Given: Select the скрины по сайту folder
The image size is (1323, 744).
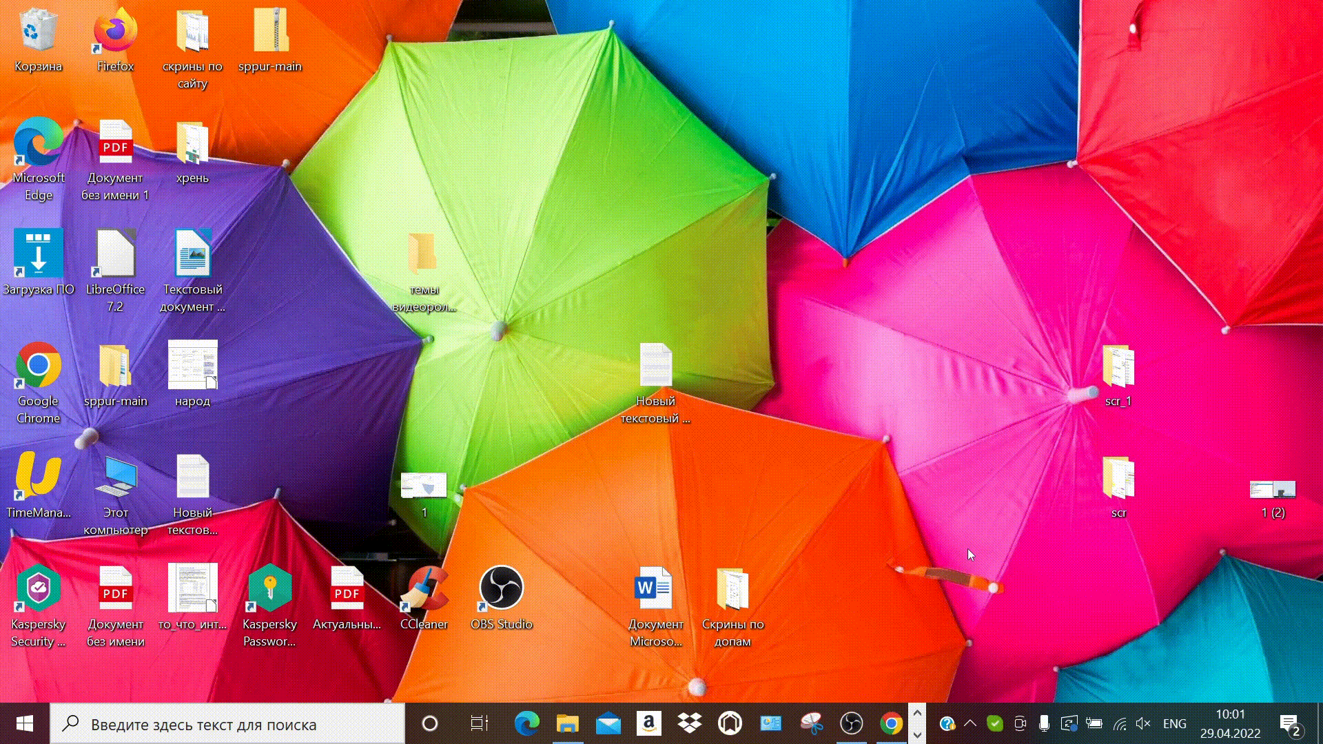Looking at the screenshot, I should 192,48.
